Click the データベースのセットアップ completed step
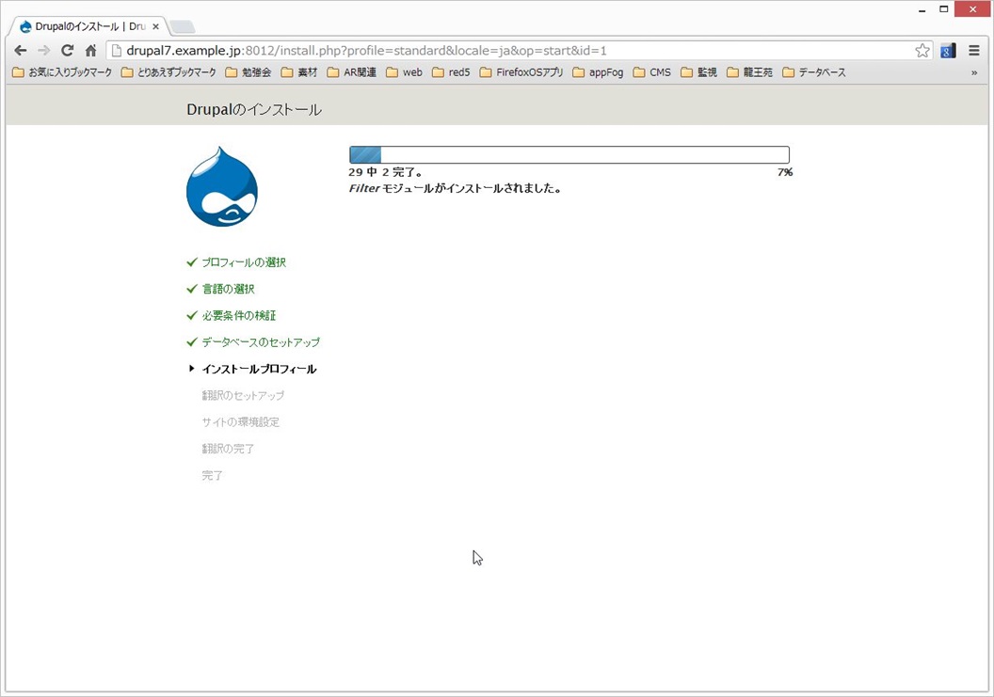Screen dimensions: 994x697 tap(261, 342)
